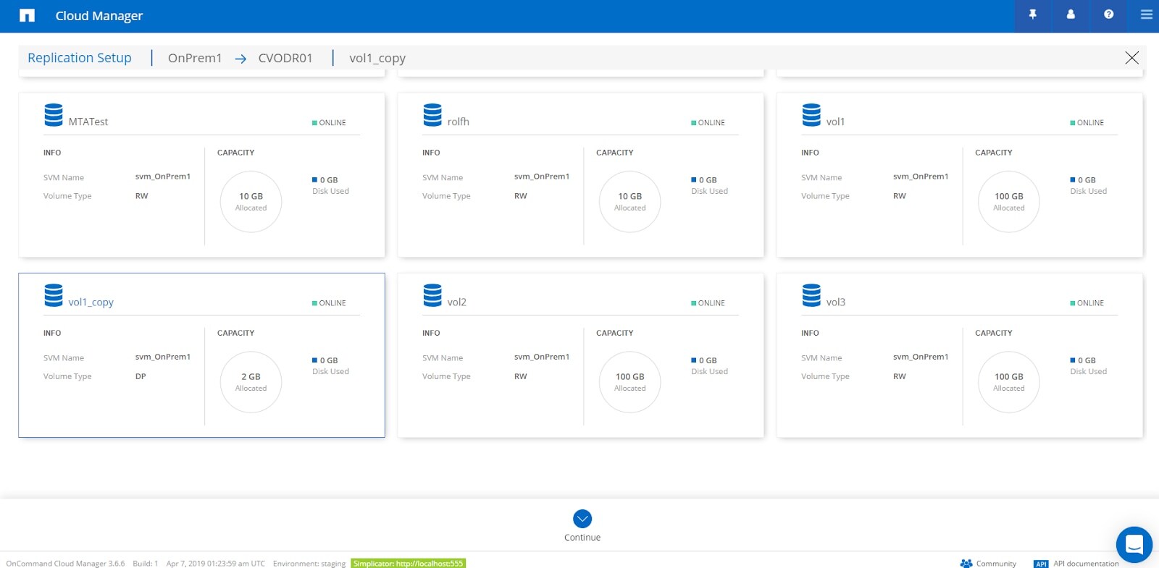Click the CVODR01 breadcrumb
Image resolution: width=1159 pixels, height=568 pixels.
285,58
